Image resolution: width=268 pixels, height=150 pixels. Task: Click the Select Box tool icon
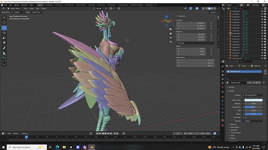pyautogui.click(x=4, y=17)
